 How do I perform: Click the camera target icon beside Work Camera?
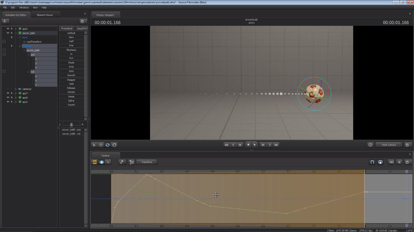370,145
